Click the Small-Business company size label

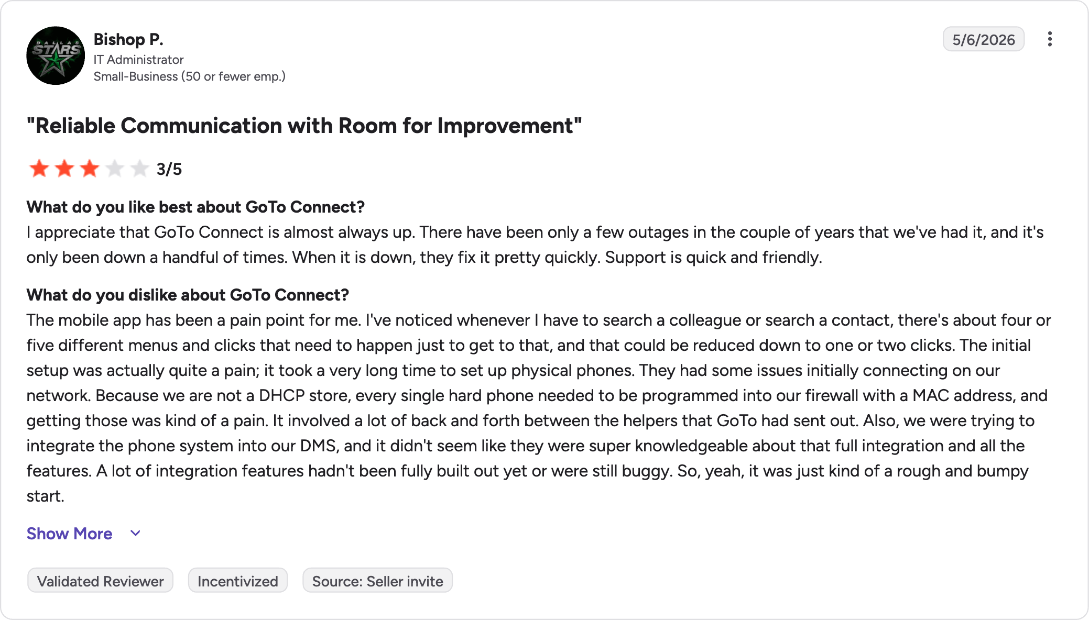coord(190,76)
